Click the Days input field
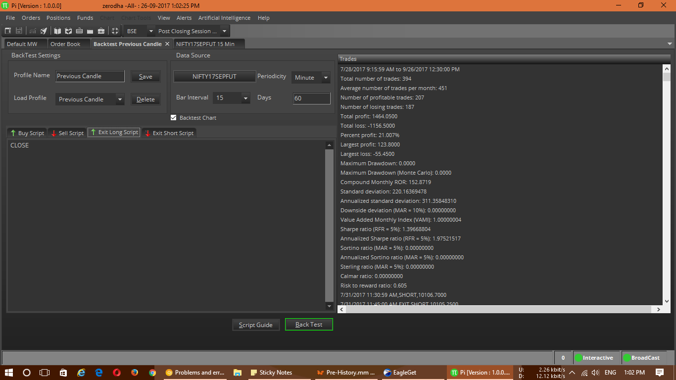676x380 pixels. coord(312,98)
